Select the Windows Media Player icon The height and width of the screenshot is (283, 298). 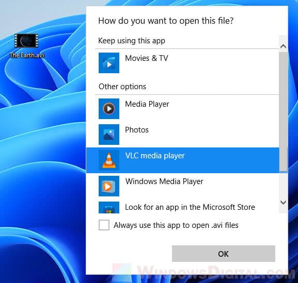click(109, 186)
